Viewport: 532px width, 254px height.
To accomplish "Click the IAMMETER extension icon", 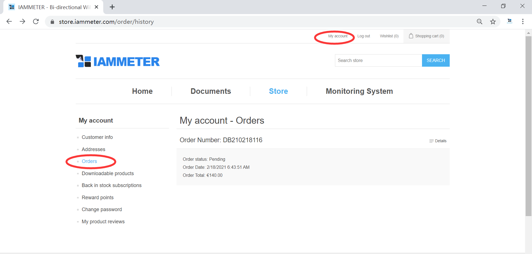I will [x=509, y=21].
